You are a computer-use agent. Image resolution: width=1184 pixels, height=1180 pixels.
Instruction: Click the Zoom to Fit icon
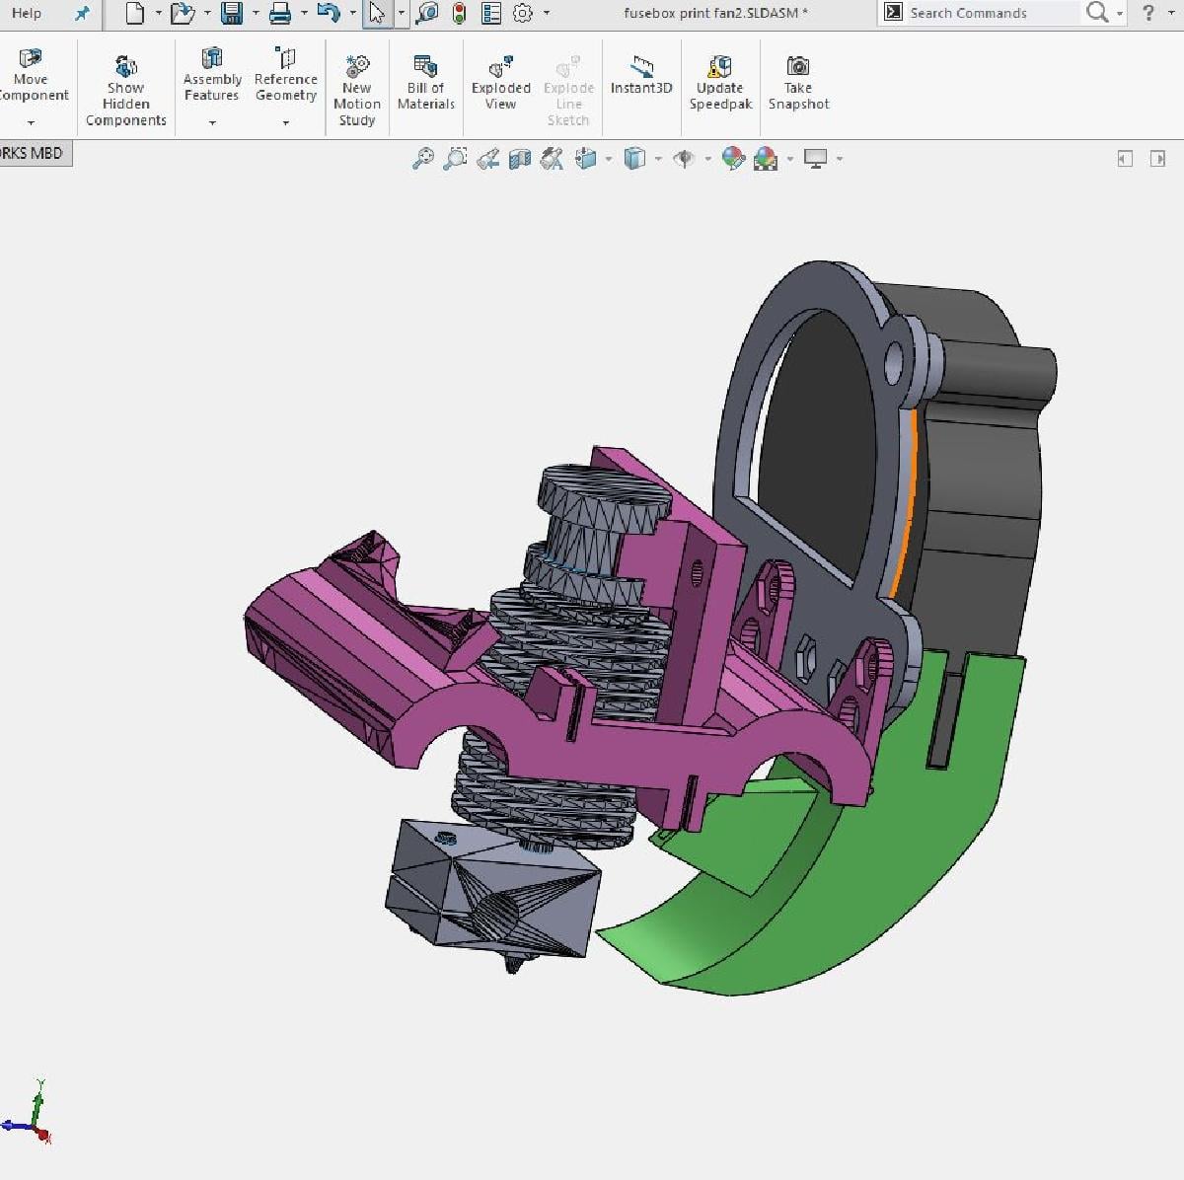423,159
